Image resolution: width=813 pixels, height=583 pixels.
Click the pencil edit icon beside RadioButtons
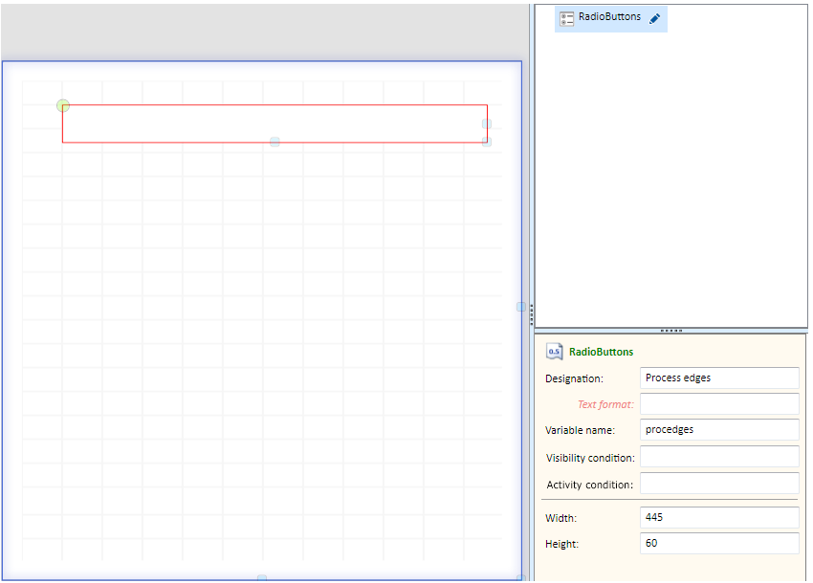tap(655, 19)
